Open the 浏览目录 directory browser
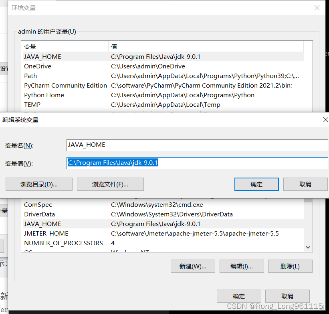This screenshot has height=314, width=329. (x=38, y=184)
